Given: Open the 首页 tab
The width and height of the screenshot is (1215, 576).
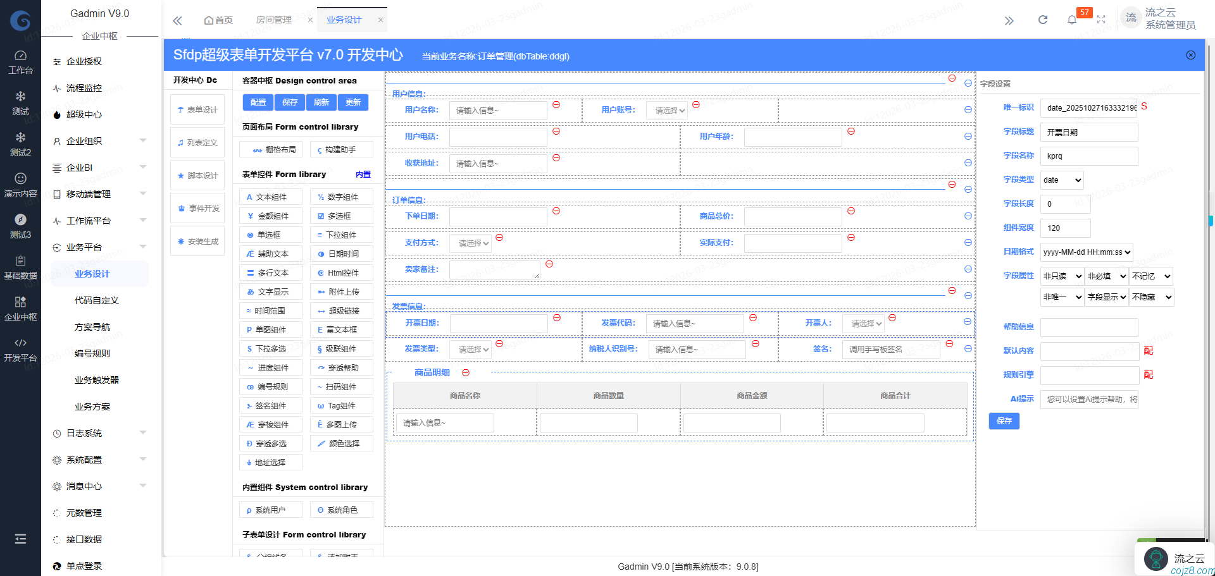Looking at the screenshot, I should [x=218, y=20].
